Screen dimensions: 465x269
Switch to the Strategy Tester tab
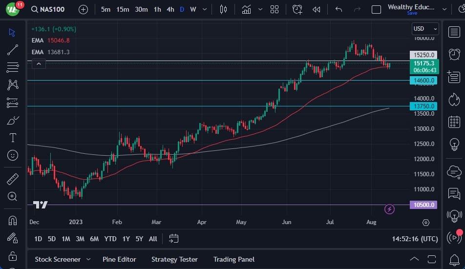point(174,259)
